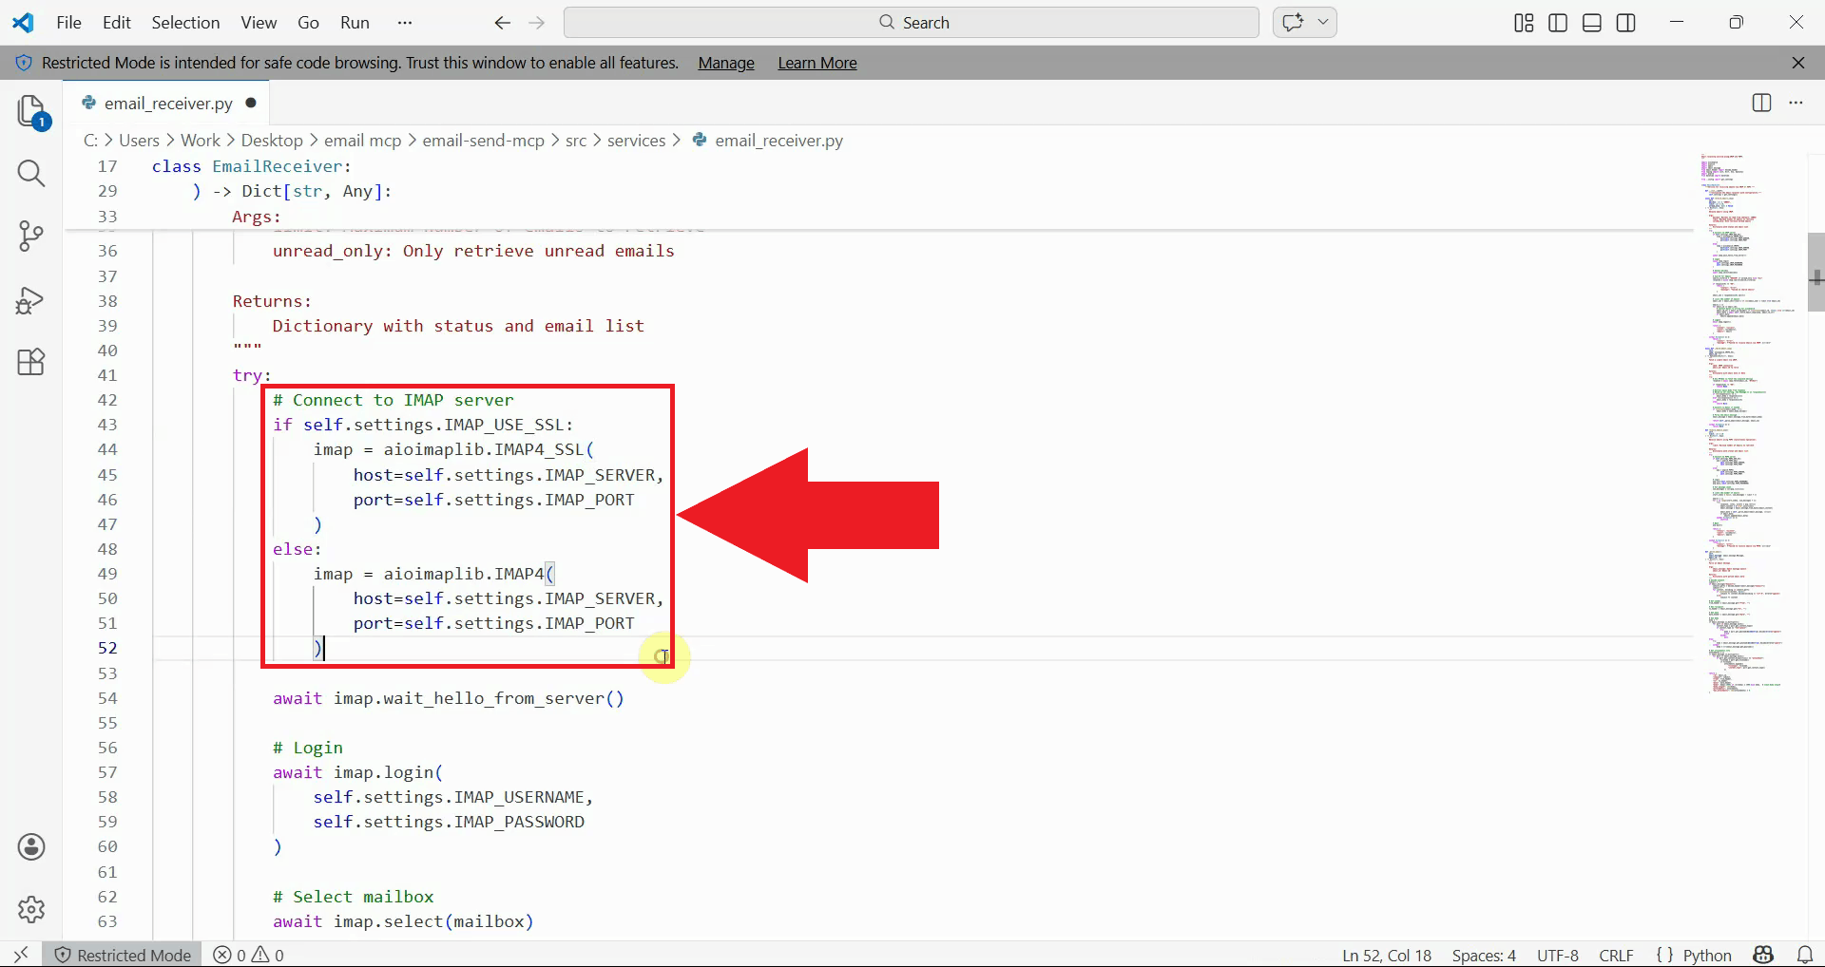Image resolution: width=1825 pixels, height=967 pixels.
Task: Open the Search view
Action: pyautogui.click(x=31, y=174)
